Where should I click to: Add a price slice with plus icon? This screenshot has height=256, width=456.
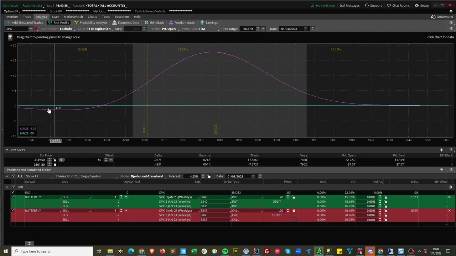coord(441,150)
